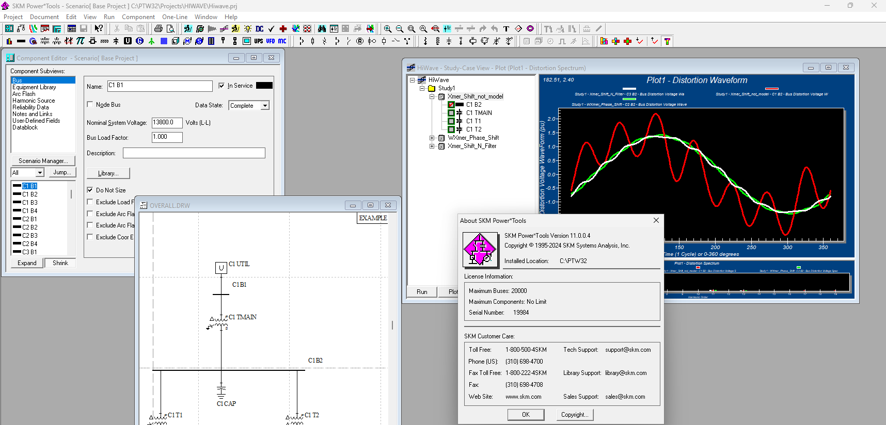Open the All filter dropdown
The width and height of the screenshot is (886, 425).
coord(40,172)
